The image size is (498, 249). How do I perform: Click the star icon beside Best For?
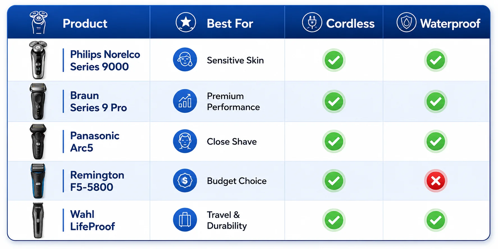click(x=186, y=22)
